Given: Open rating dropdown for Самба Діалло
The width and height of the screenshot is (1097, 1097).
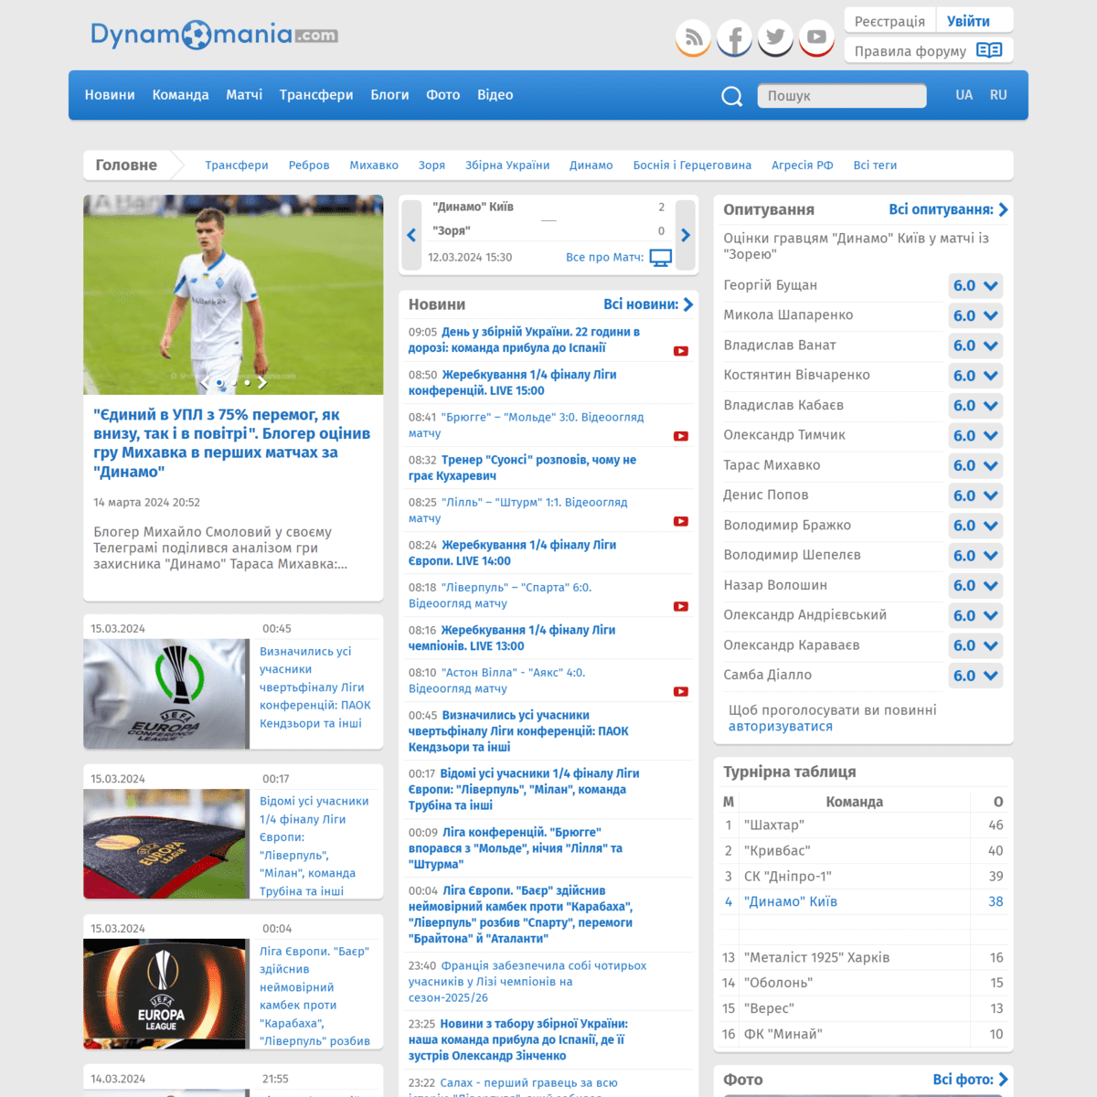Looking at the screenshot, I should point(975,676).
